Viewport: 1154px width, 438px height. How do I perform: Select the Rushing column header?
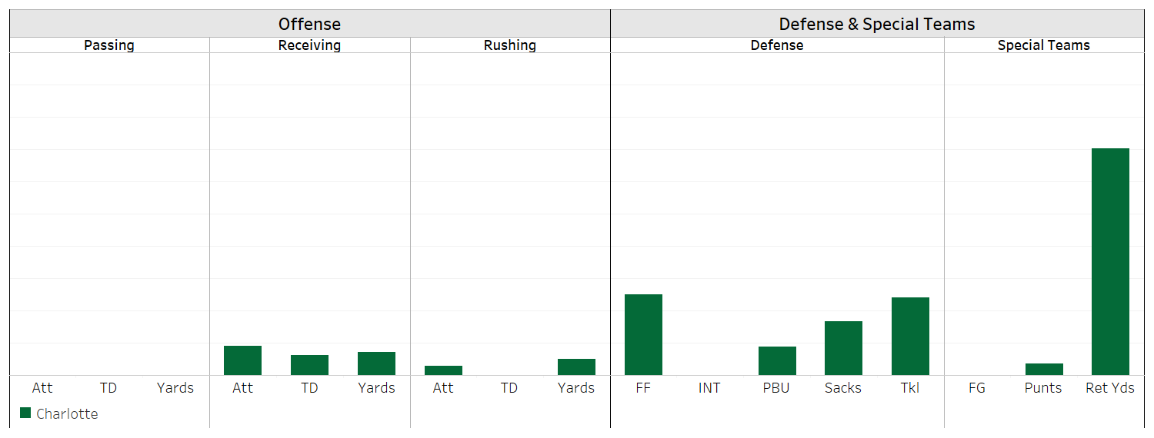click(x=509, y=45)
